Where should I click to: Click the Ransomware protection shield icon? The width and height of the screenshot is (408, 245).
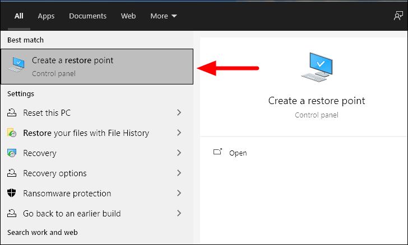click(x=11, y=193)
